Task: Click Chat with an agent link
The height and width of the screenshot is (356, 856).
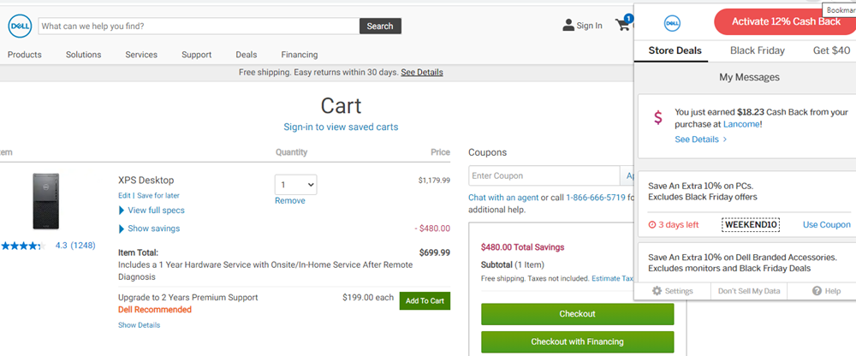Action: (x=503, y=198)
